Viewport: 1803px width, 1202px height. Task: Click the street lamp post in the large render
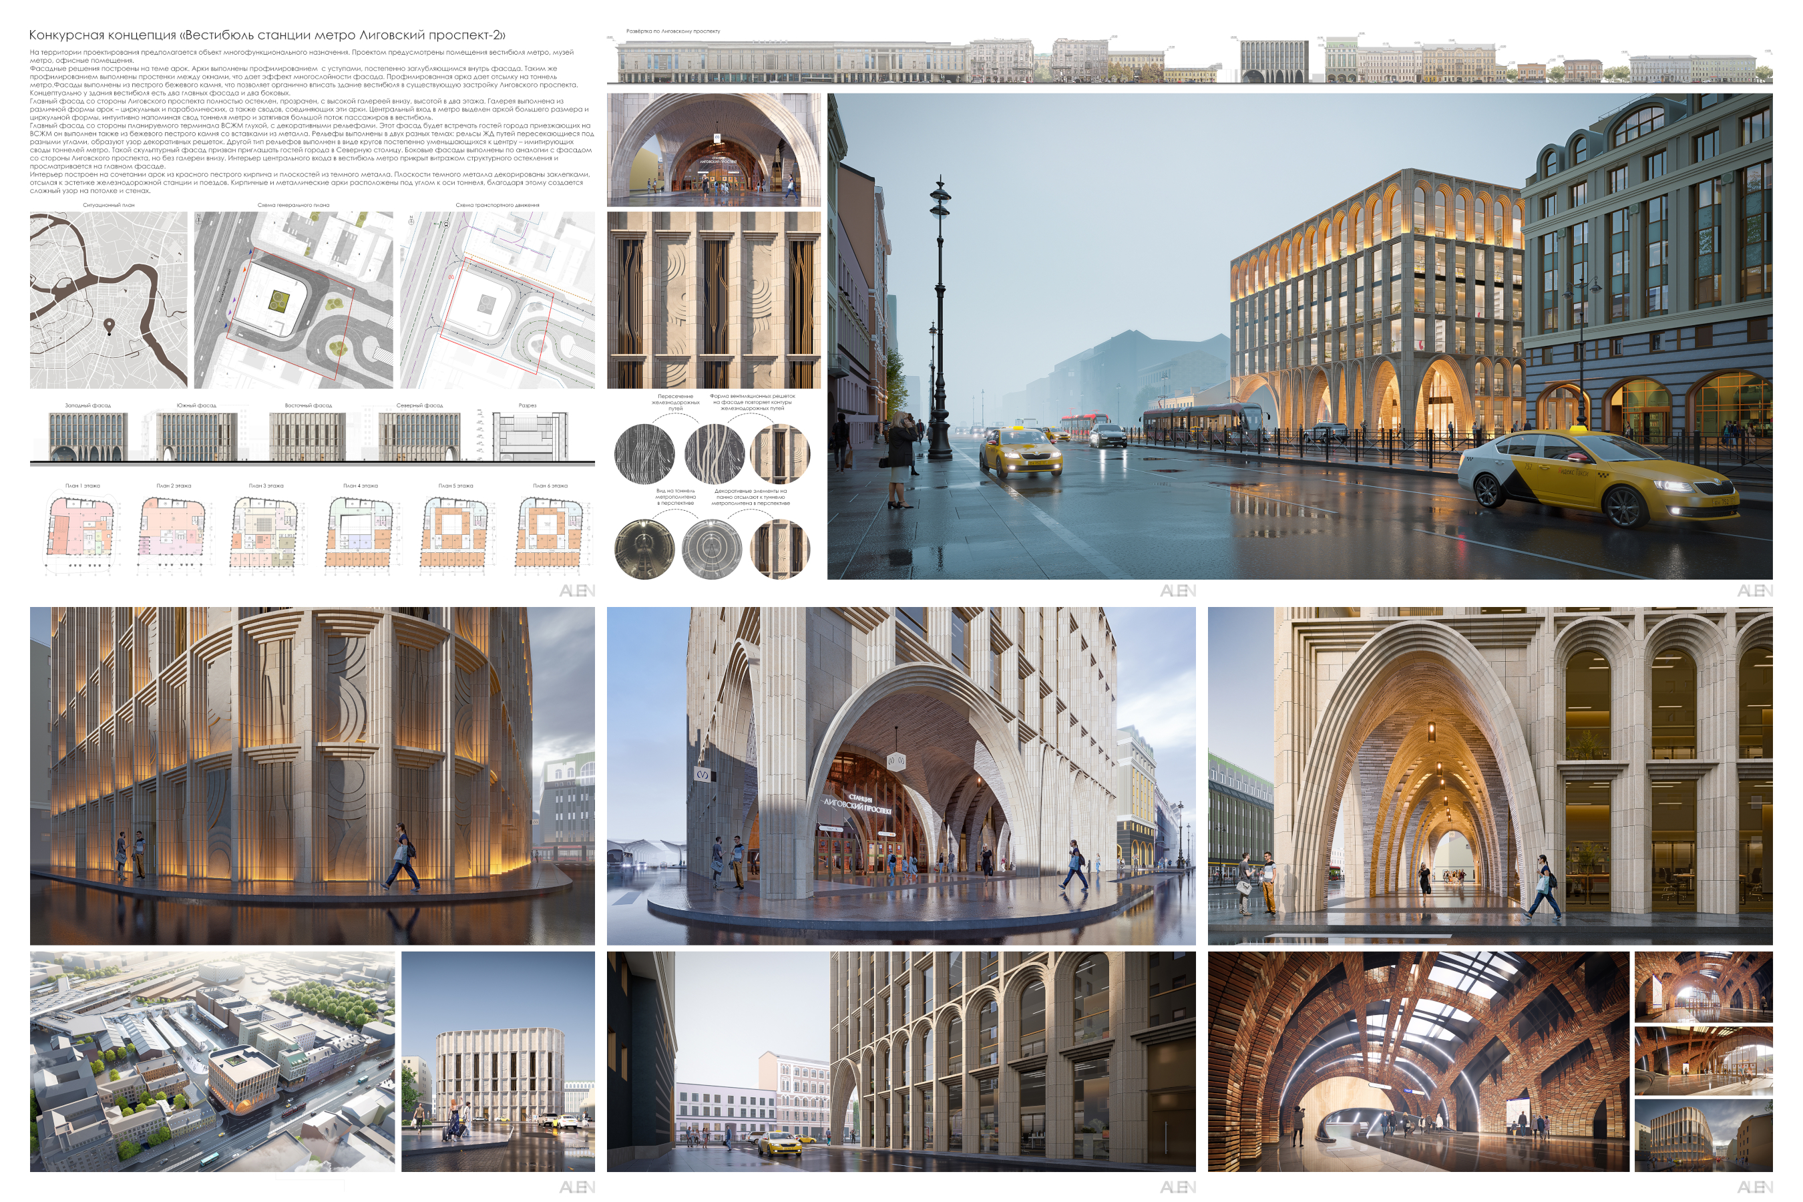pos(940,318)
